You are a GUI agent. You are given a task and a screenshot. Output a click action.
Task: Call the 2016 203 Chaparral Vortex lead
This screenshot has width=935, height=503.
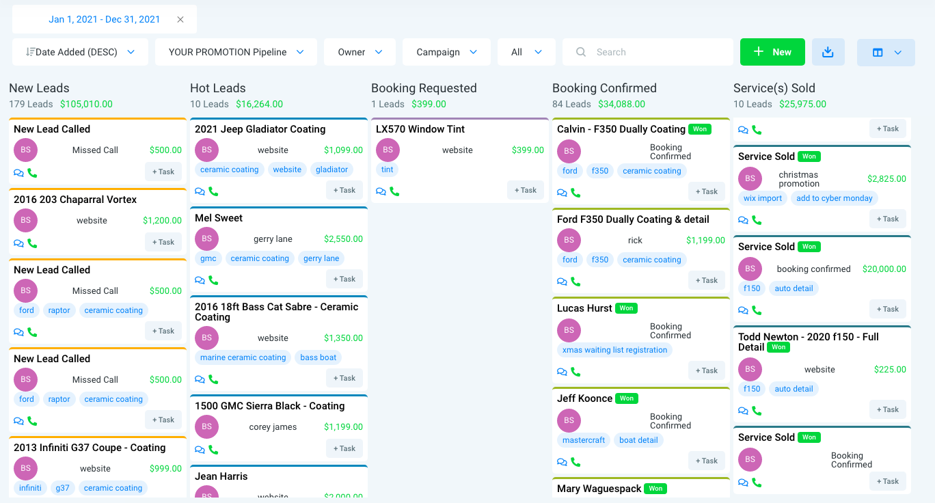click(32, 243)
